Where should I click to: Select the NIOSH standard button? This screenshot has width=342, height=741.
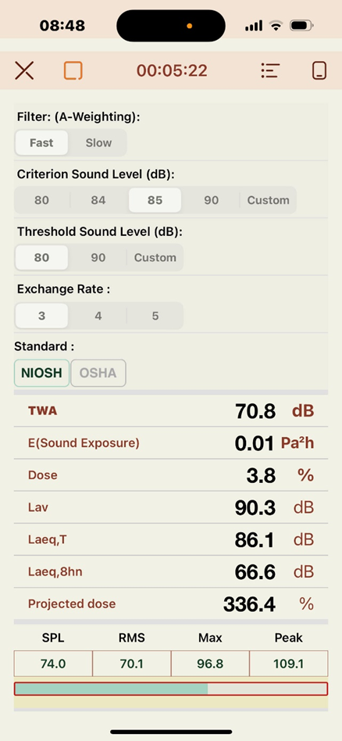[x=41, y=373]
